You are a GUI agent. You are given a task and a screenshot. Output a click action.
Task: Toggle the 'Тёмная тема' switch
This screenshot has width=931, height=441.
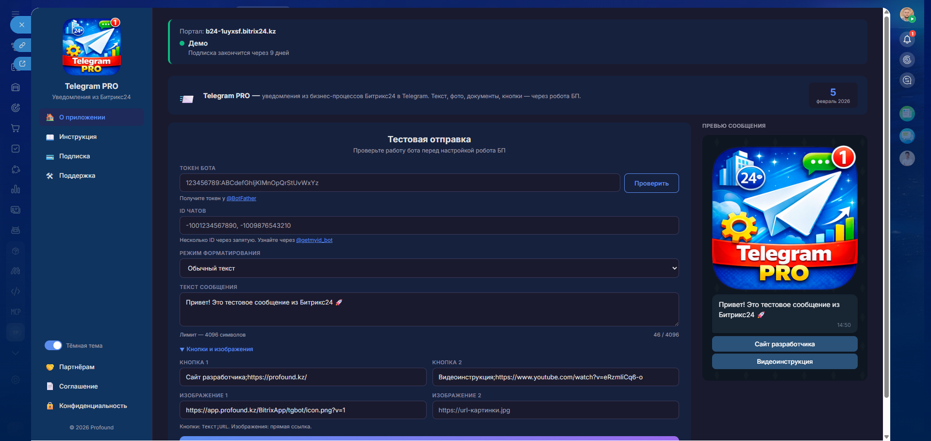coord(53,345)
